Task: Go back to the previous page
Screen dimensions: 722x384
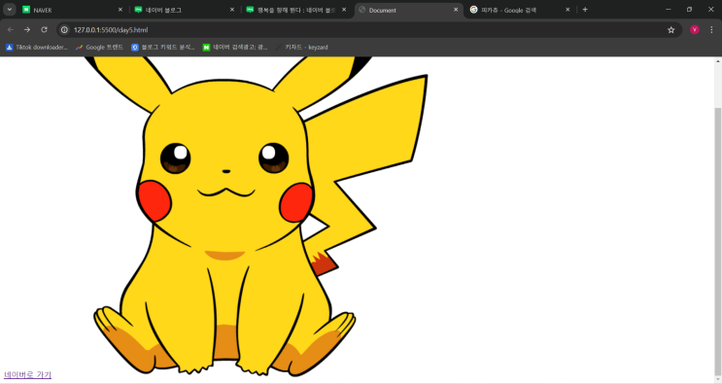Action: point(11,30)
